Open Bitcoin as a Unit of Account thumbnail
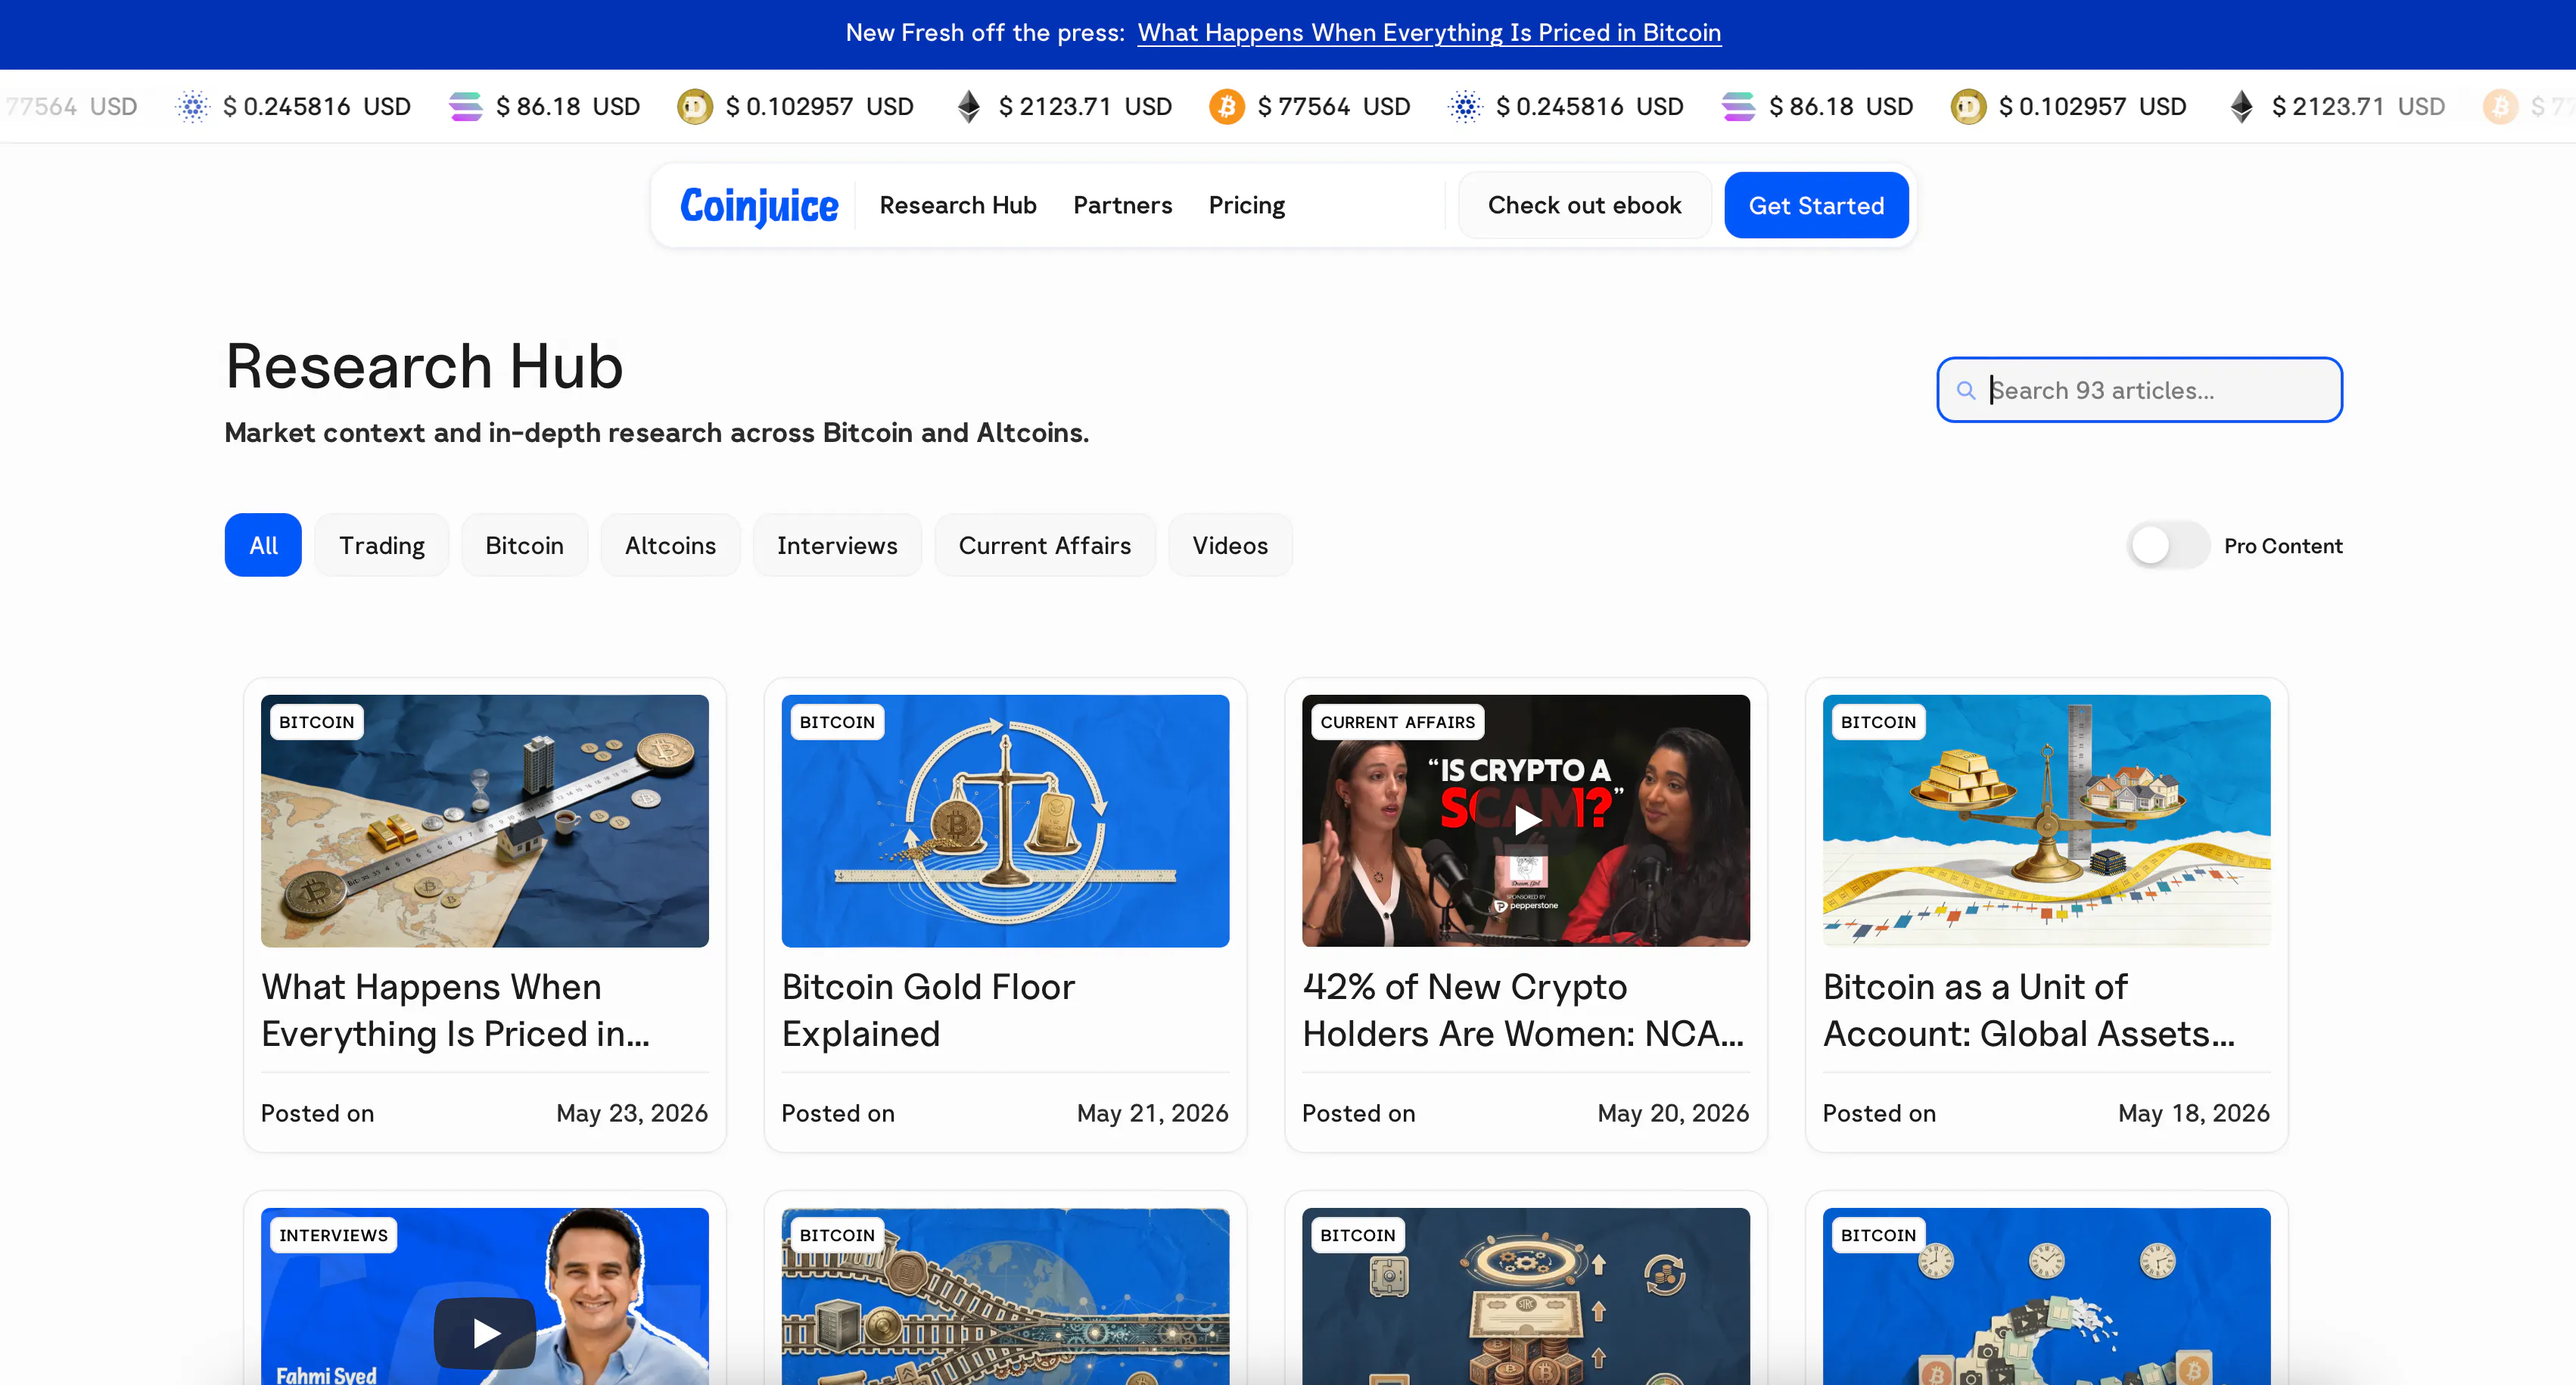Image resolution: width=2576 pixels, height=1385 pixels. tap(2046, 821)
